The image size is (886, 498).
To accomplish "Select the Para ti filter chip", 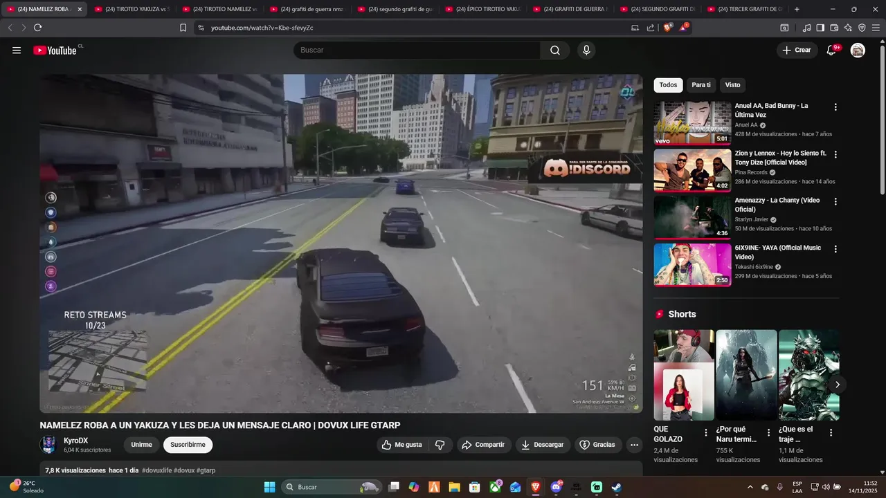I will pyautogui.click(x=701, y=85).
